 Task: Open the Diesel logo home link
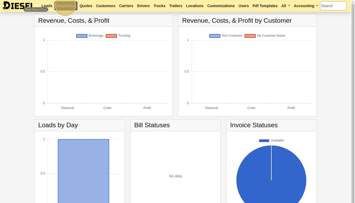tap(18, 6)
